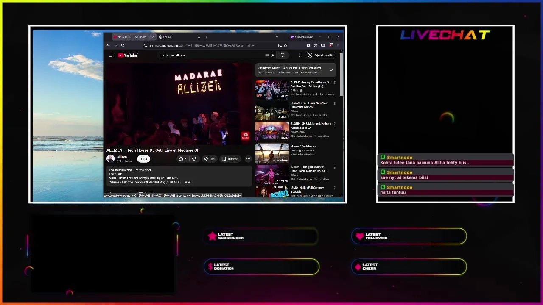Open the Allizen channel avatar
543x305 pixels.
[110, 158]
